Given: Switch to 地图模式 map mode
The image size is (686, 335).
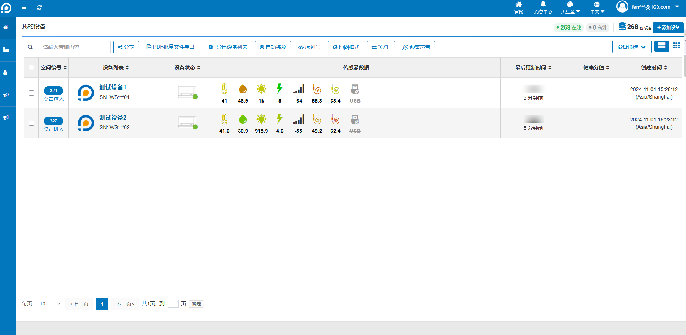Looking at the screenshot, I should click(x=346, y=47).
